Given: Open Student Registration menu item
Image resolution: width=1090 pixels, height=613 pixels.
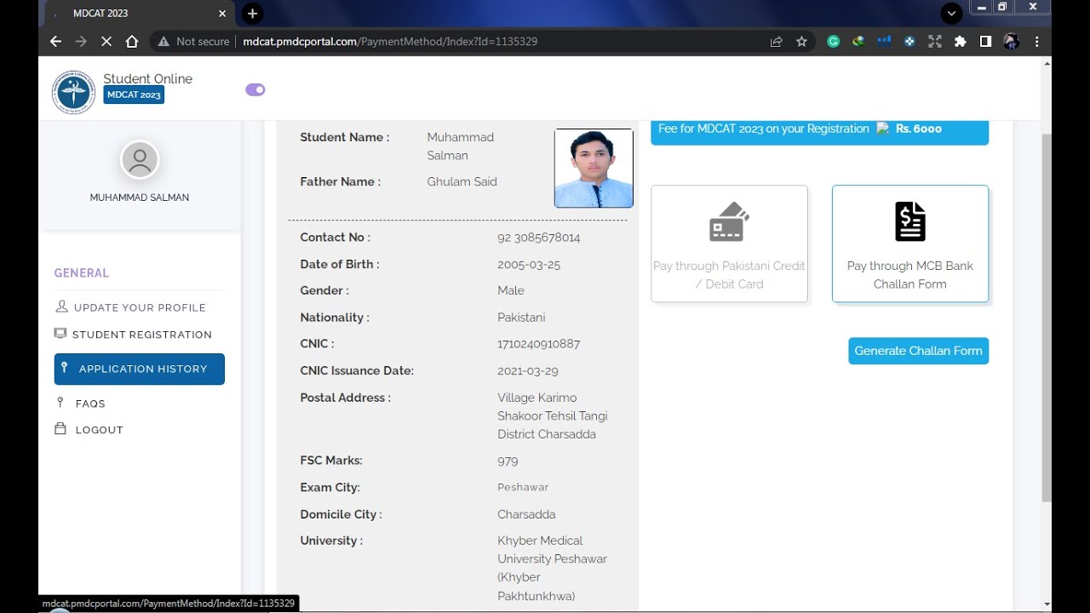Looking at the screenshot, I should (133, 334).
